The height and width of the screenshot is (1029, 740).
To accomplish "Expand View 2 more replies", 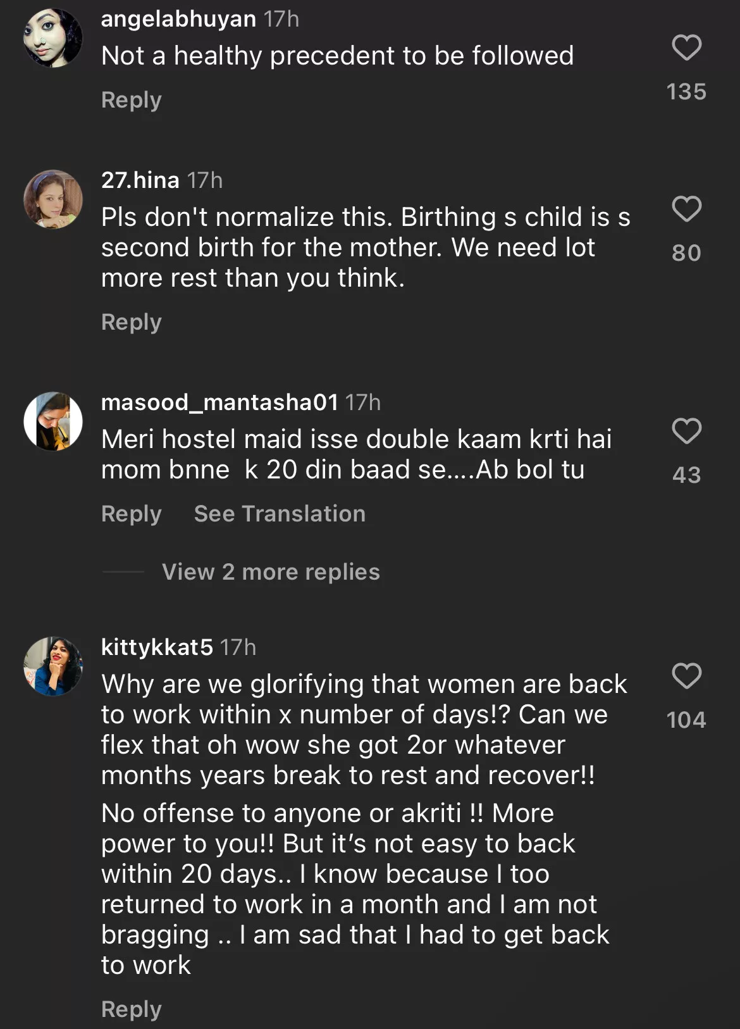I will click(x=271, y=572).
